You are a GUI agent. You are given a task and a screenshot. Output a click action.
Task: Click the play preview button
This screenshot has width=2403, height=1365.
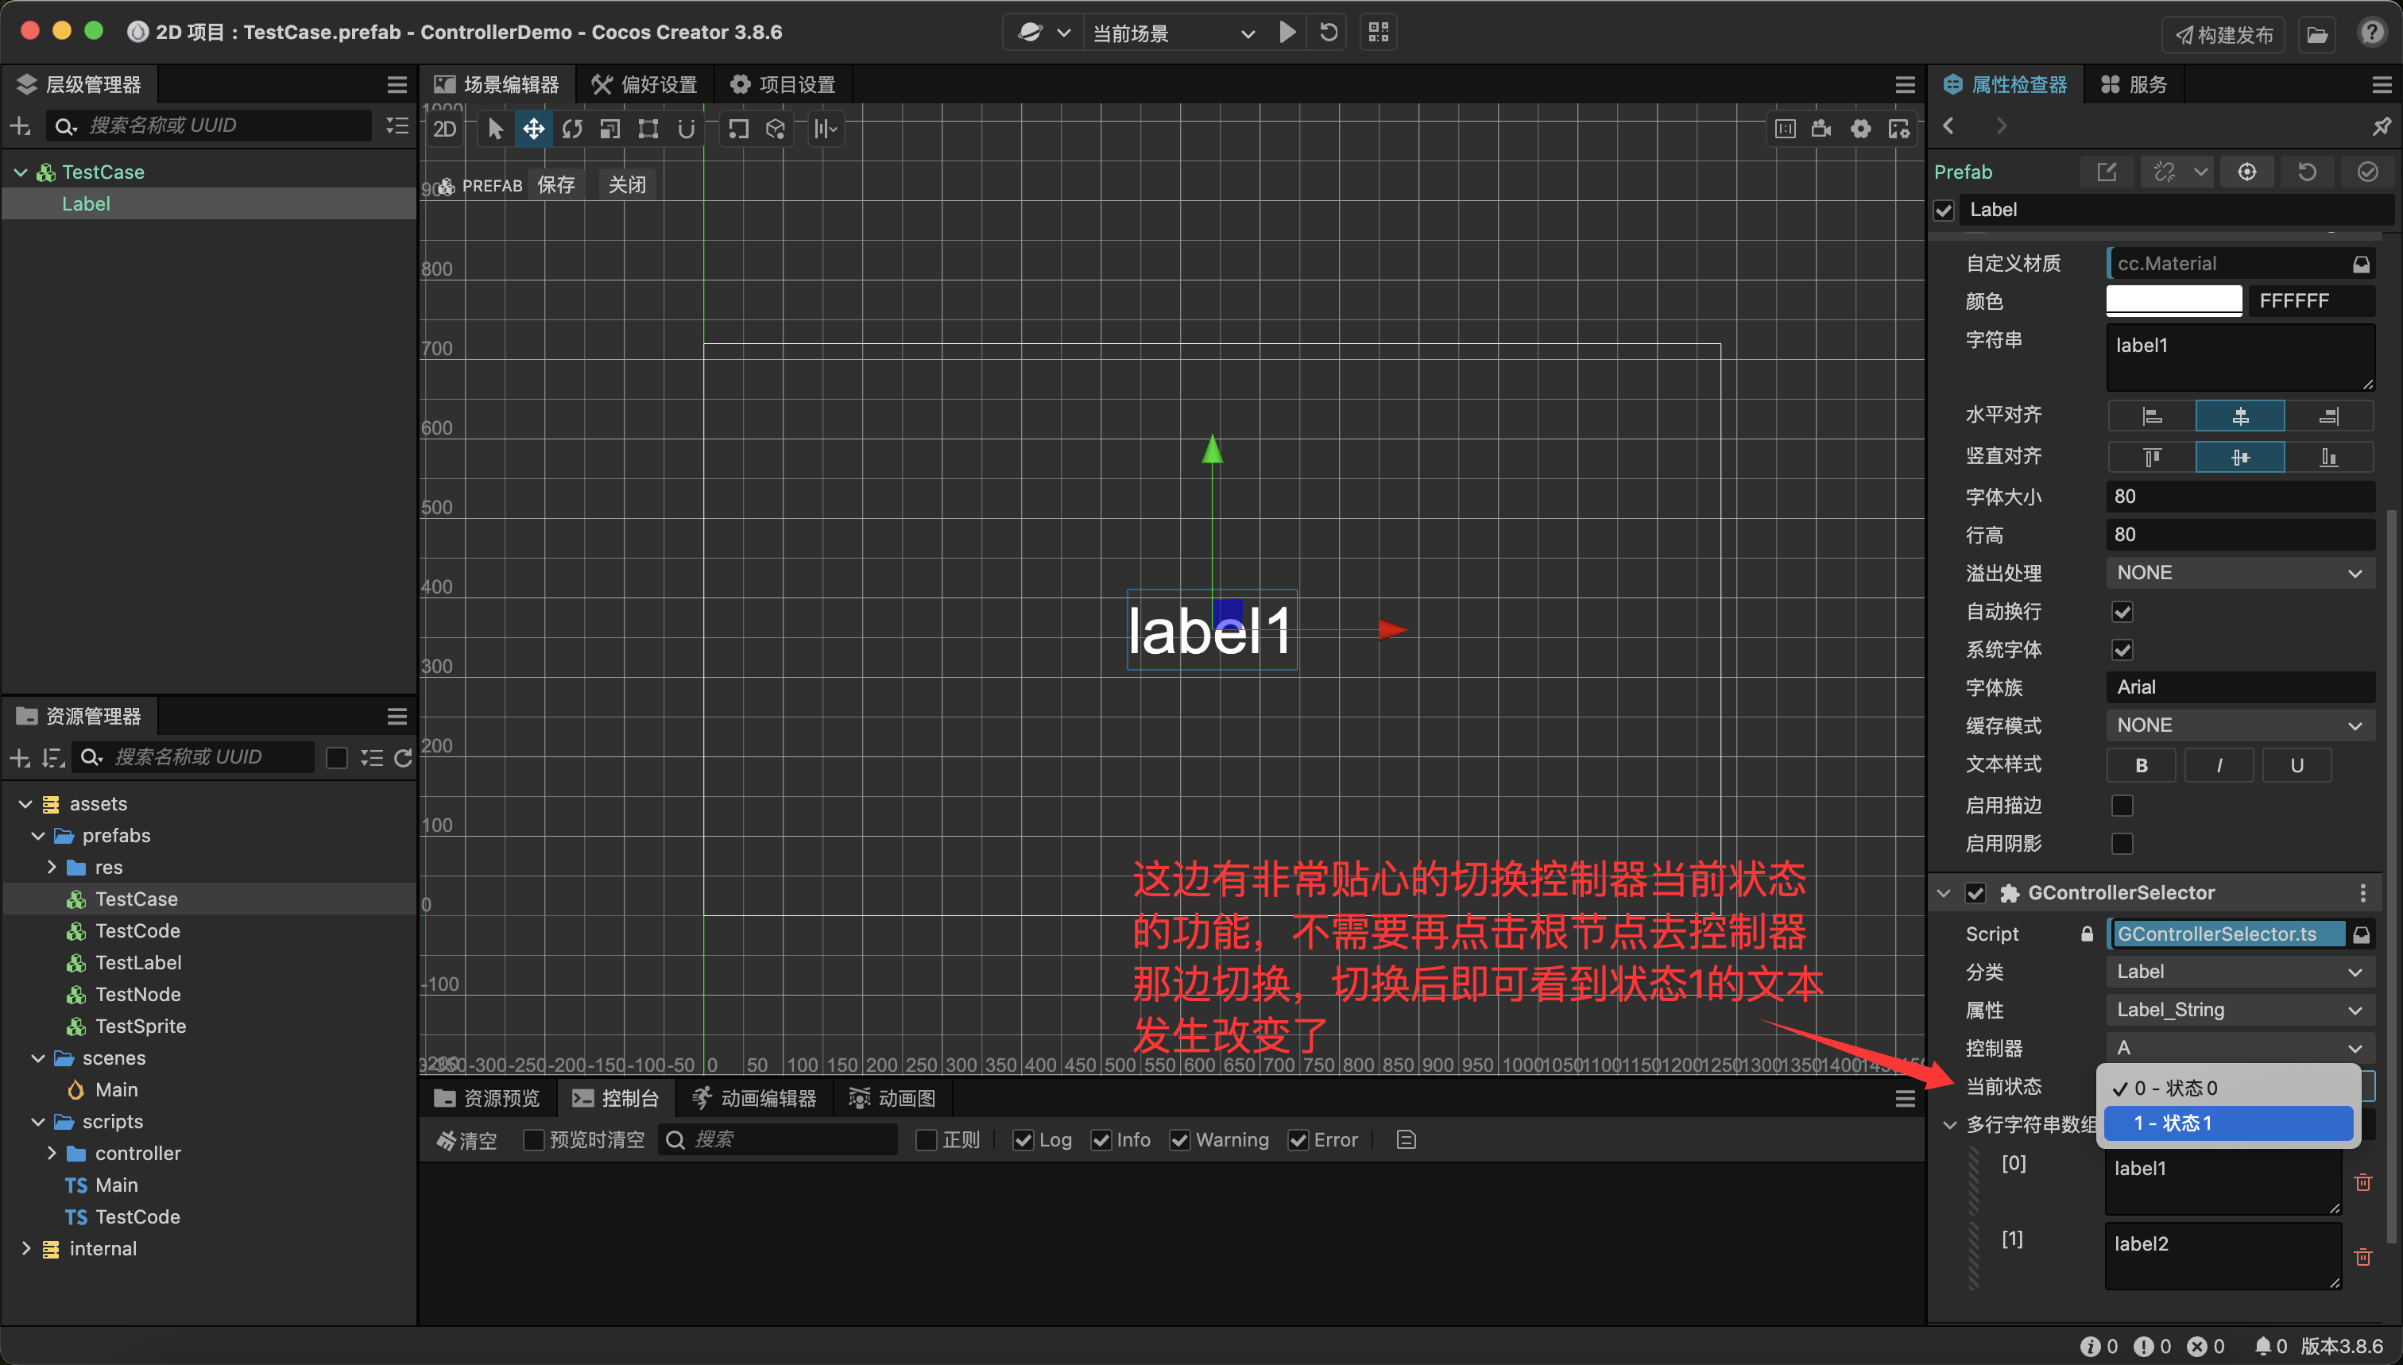point(1287,33)
